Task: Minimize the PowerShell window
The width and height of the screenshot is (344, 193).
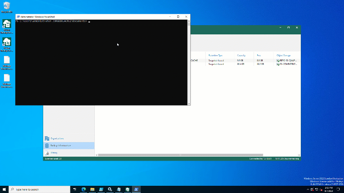Action: (170, 17)
